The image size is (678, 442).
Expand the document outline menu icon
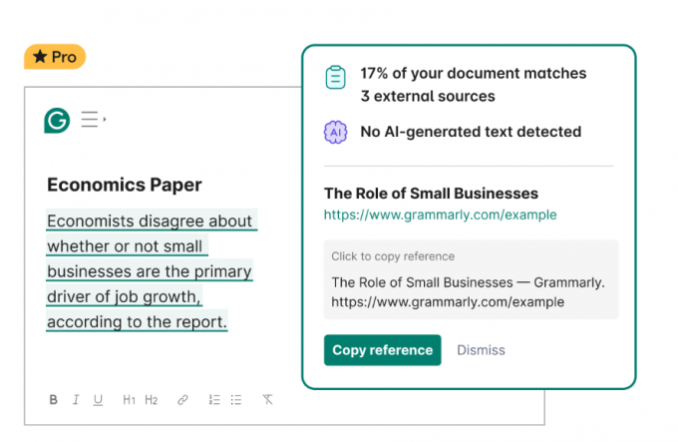[x=94, y=120]
